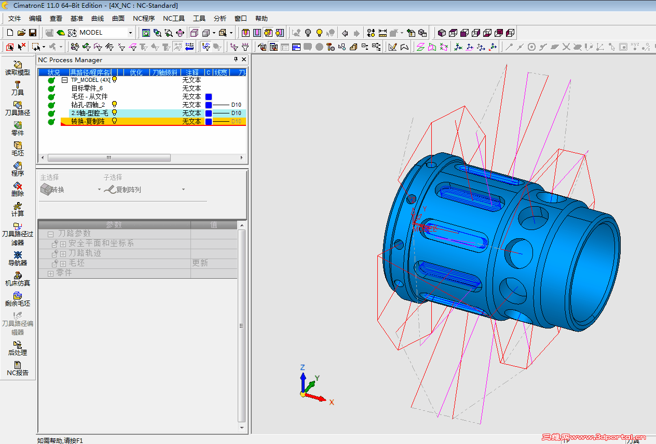Select the 刀具路径 (Toolpath) sidebar icon
Screen dimensions: 656x444
pyautogui.click(x=18, y=108)
